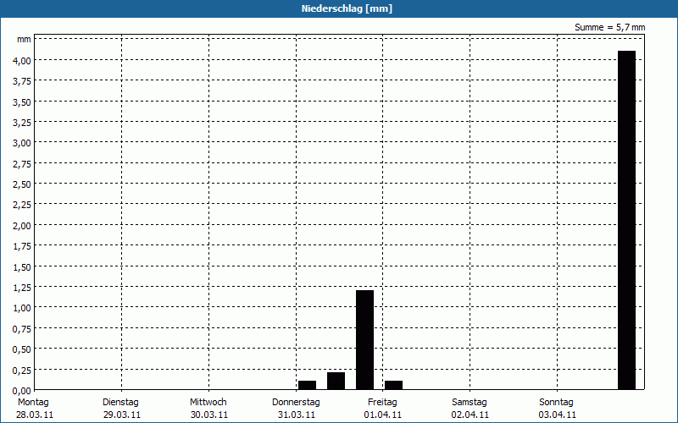Viewport: 678px width, 423px height.
Task: Click the first small bar after Donnerstag gridline
Action: (307, 385)
